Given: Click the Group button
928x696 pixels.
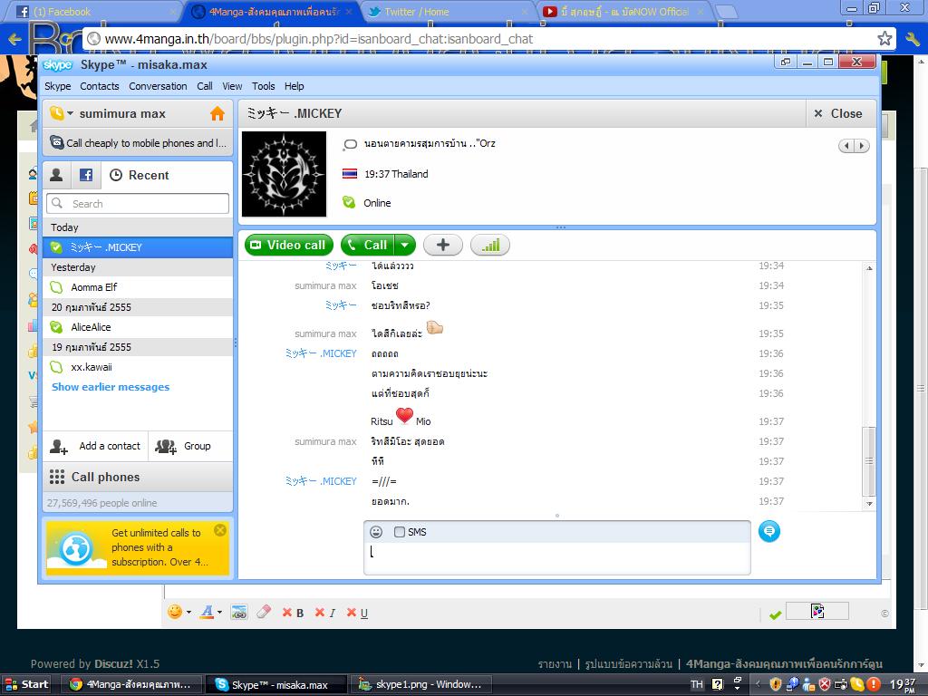Looking at the screenshot, I should tap(190, 446).
